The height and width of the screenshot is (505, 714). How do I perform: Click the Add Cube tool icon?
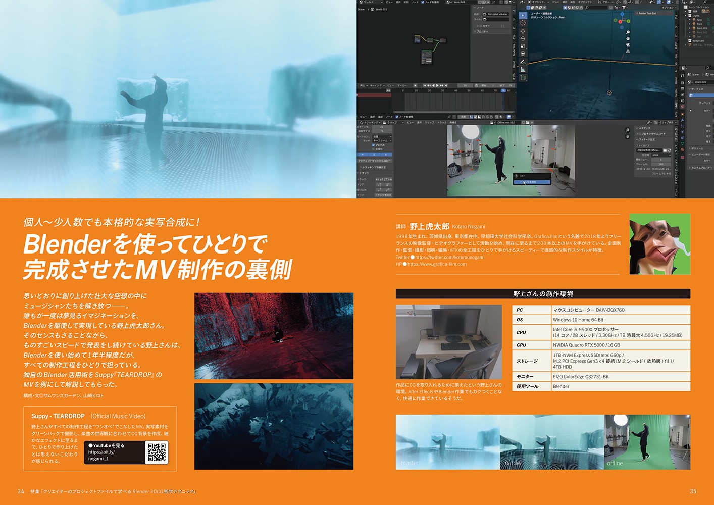point(523,78)
